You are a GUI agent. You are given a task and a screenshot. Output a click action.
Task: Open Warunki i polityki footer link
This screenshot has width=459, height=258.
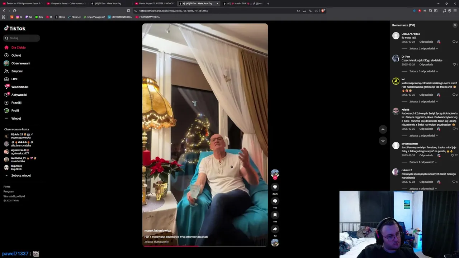click(14, 196)
